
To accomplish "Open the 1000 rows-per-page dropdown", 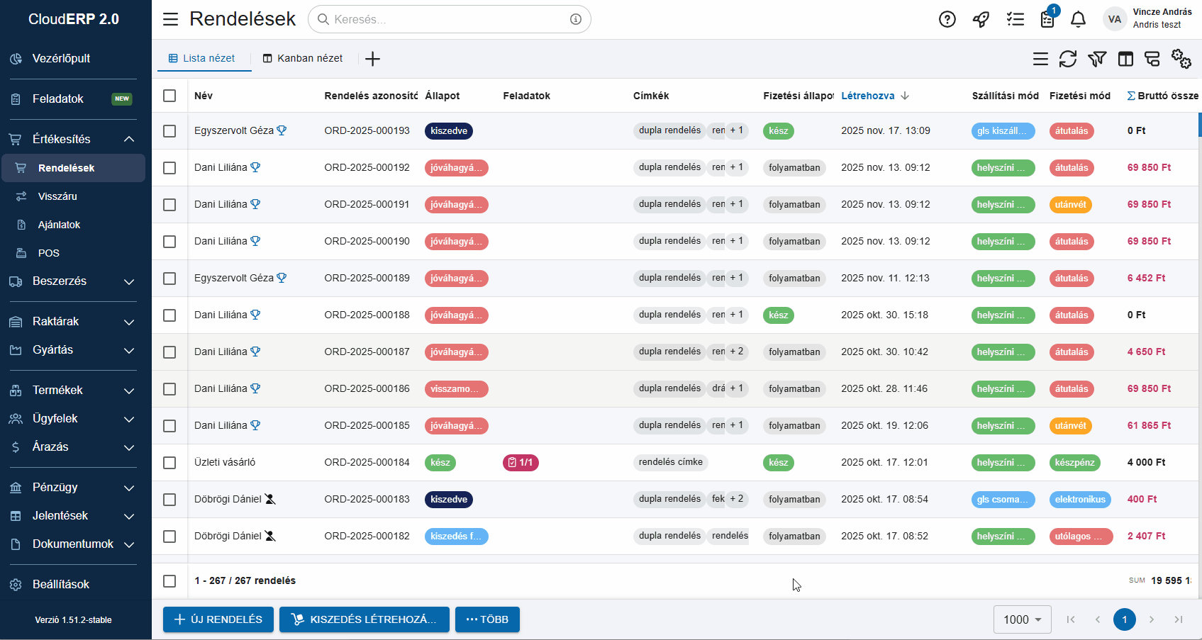I will pyautogui.click(x=1022, y=619).
